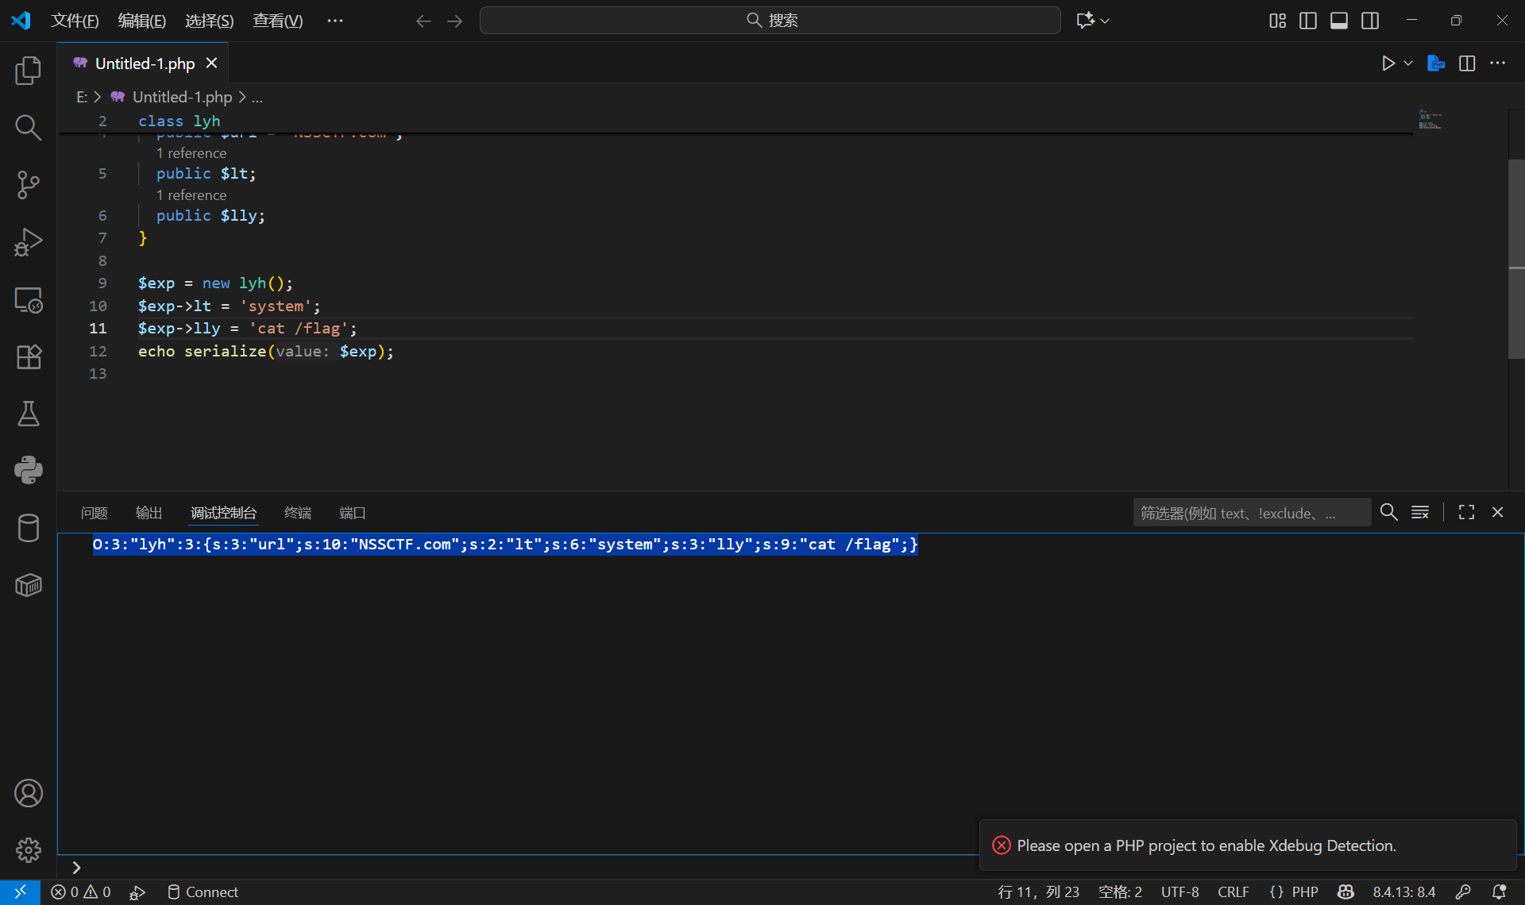Open the Search sidebar view

[28, 127]
